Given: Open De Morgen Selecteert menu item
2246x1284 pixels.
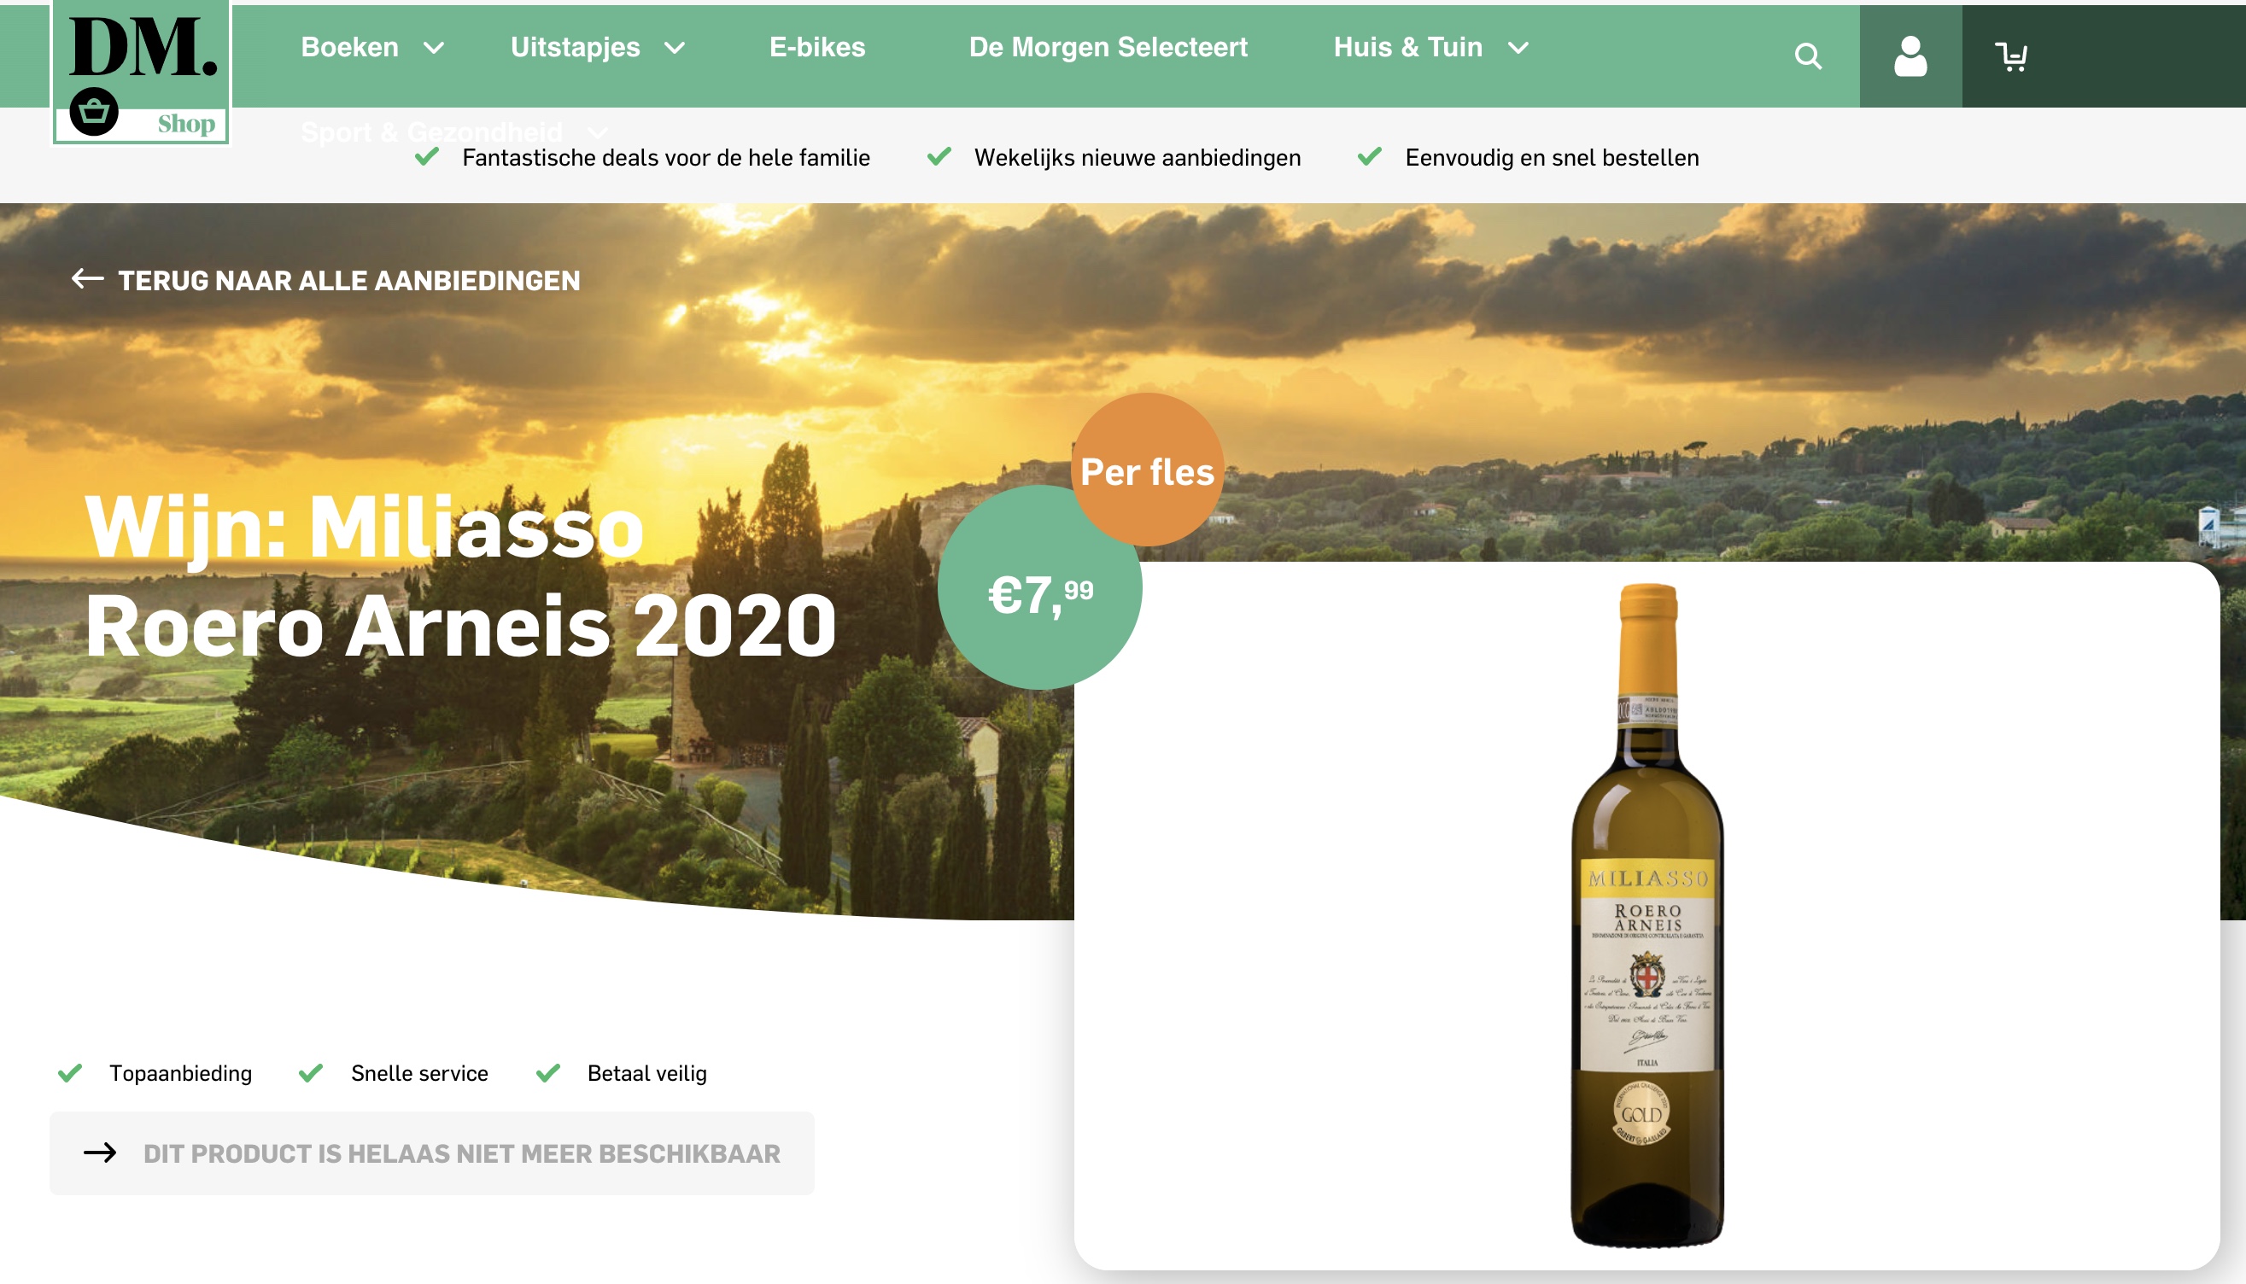Looking at the screenshot, I should click(x=1108, y=48).
